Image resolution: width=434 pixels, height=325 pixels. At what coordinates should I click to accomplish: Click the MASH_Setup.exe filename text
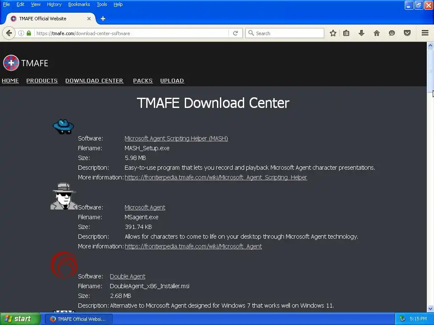(147, 148)
